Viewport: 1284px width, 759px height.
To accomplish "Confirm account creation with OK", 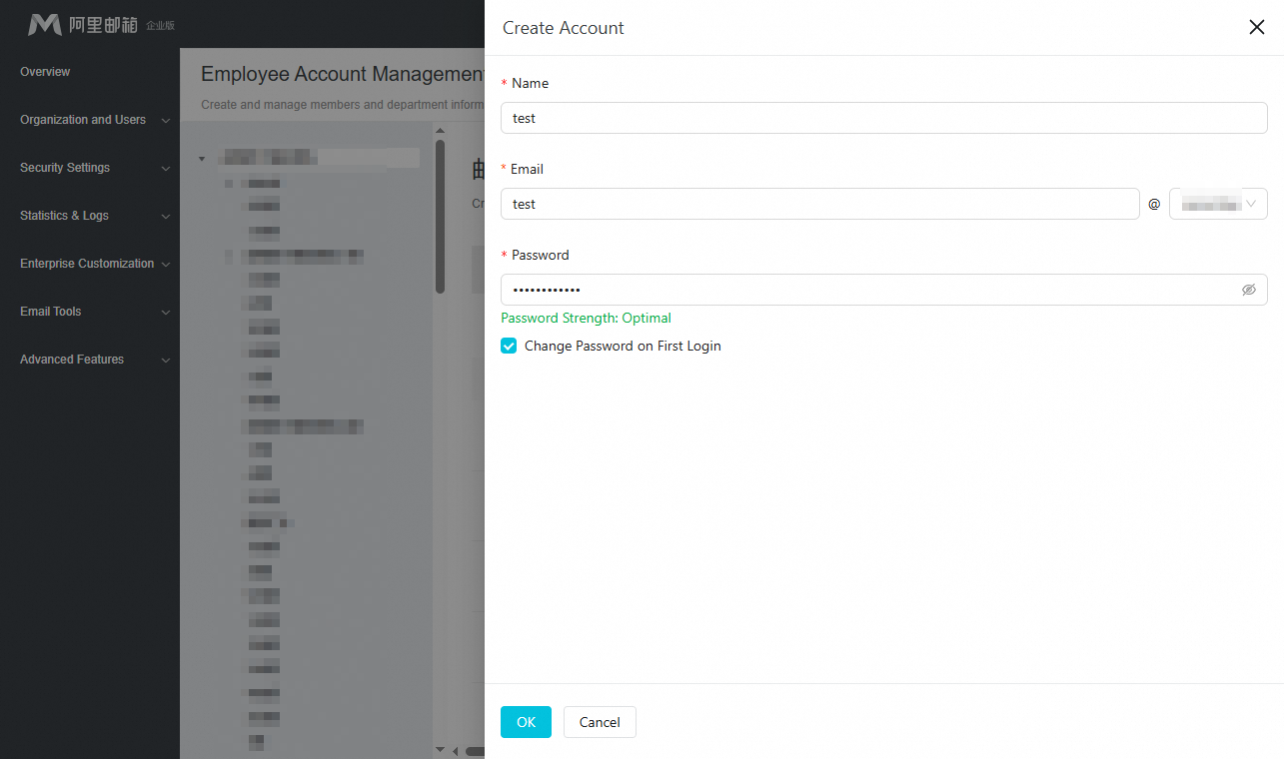I will coord(526,722).
